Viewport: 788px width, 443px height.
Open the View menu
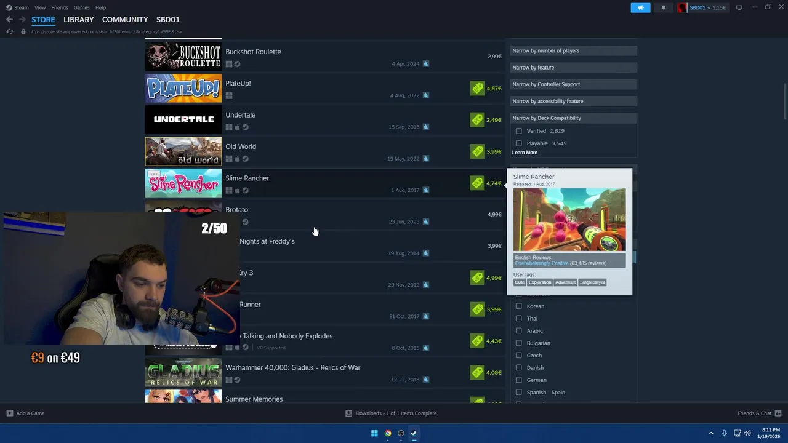click(40, 7)
